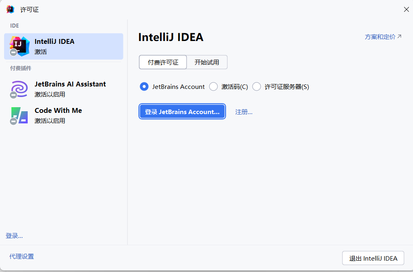Open 代理设置 proxy settings
The width and height of the screenshot is (413, 272).
pos(22,257)
